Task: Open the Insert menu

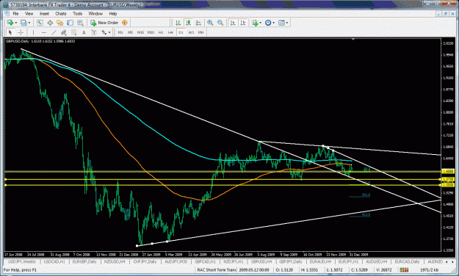Action: click(x=45, y=14)
